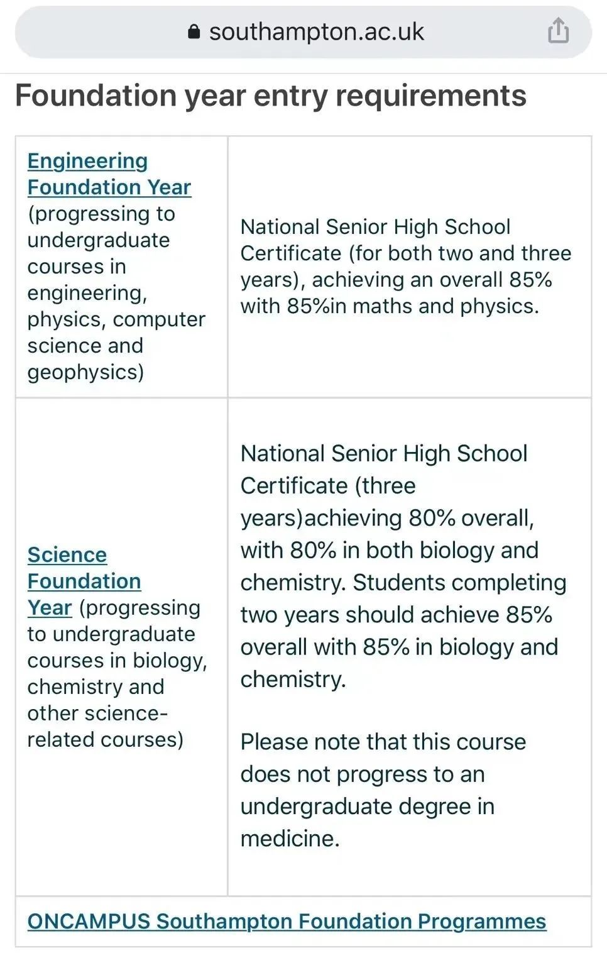Click the word 'Science' in second link
607x953 pixels.
coord(67,555)
